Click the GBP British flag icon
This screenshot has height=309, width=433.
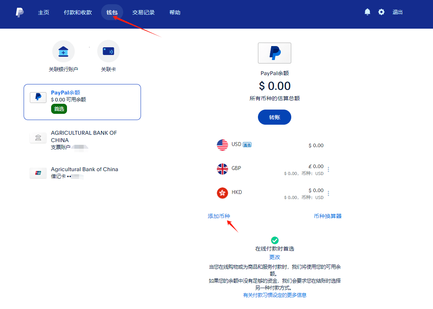pyautogui.click(x=222, y=169)
